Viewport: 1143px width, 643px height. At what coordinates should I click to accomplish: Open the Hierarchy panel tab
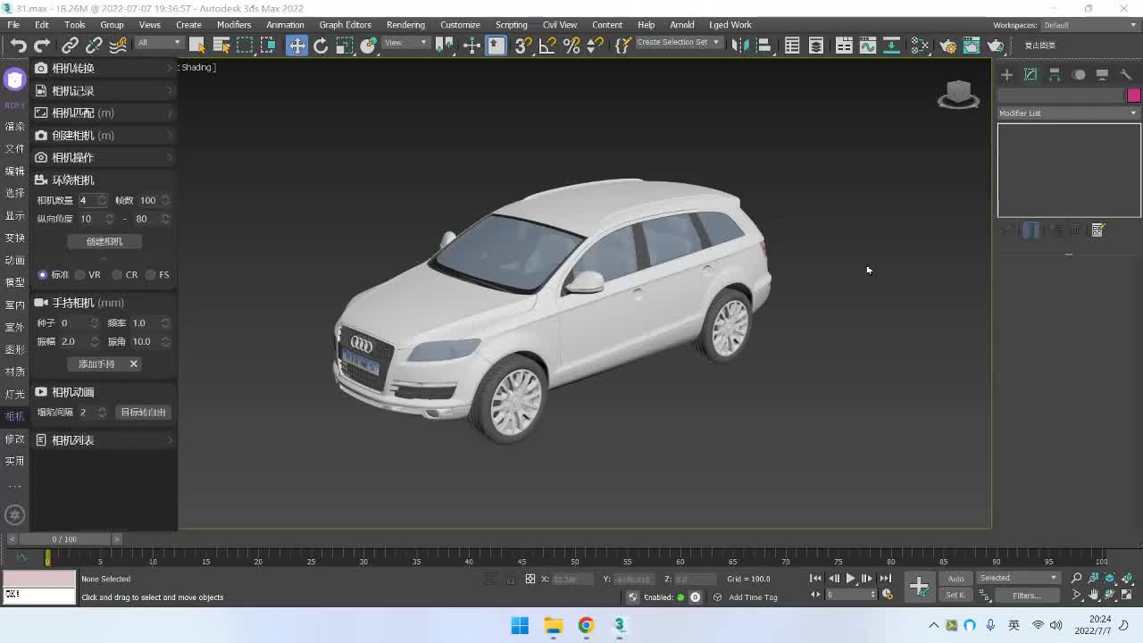1055,75
